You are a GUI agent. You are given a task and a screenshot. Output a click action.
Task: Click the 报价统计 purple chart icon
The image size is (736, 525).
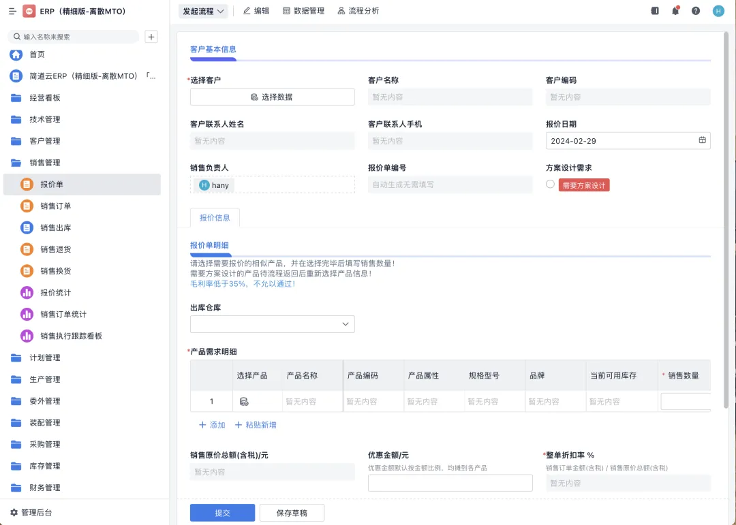[27, 293]
